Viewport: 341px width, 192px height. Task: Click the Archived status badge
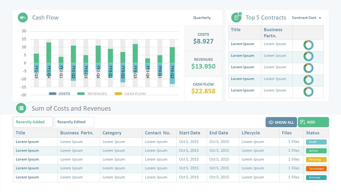click(x=316, y=177)
